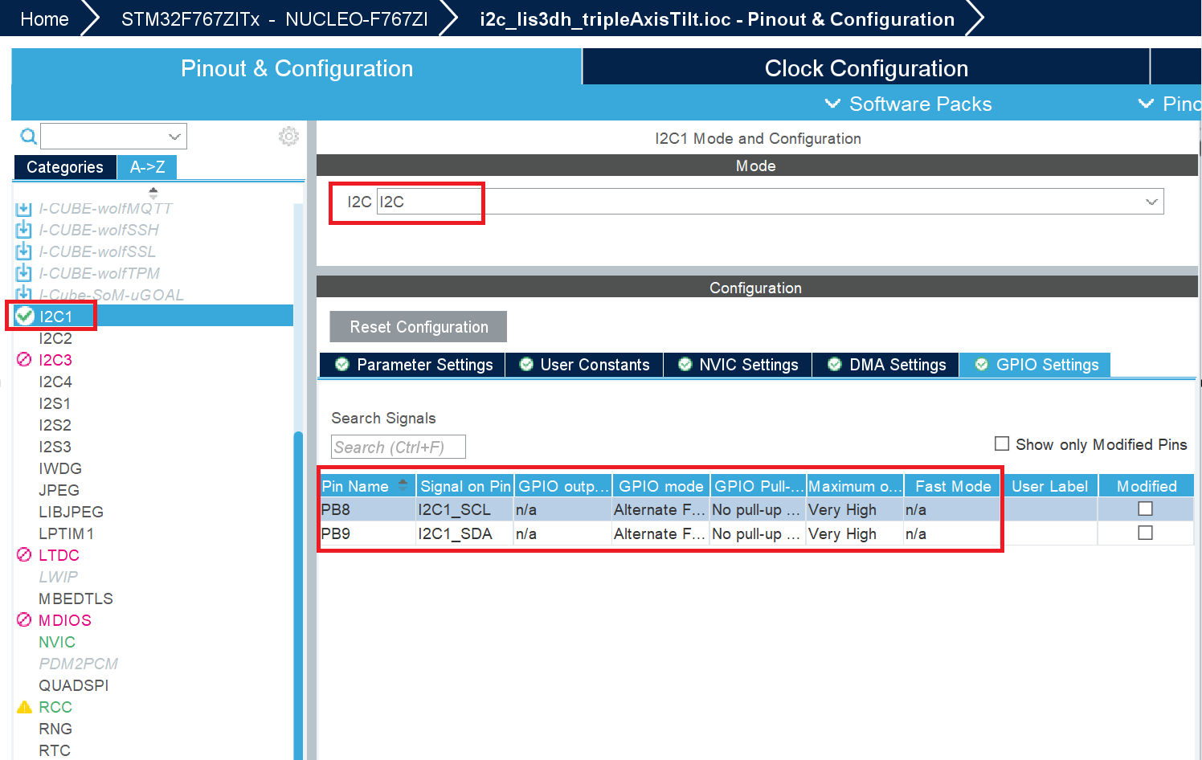Click the green checkmark icon next to I2C1

[25, 316]
